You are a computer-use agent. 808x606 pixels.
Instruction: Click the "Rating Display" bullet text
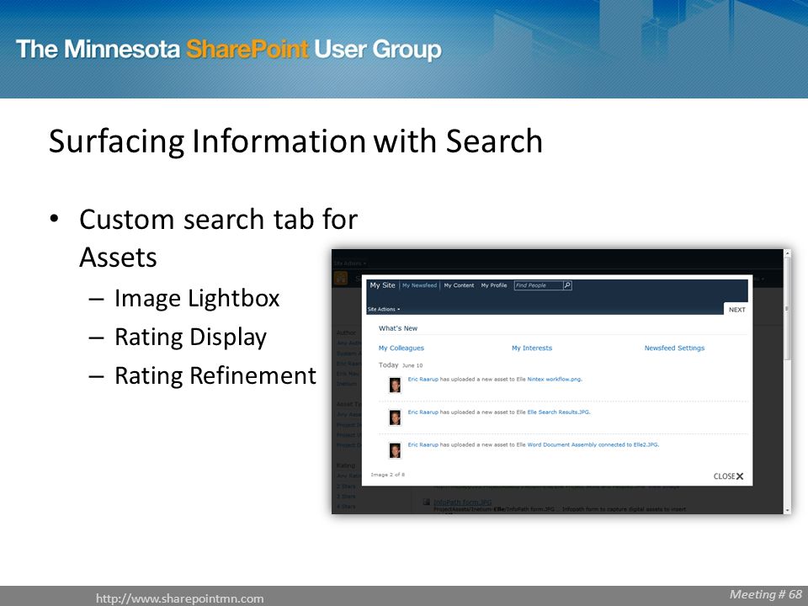(x=191, y=337)
